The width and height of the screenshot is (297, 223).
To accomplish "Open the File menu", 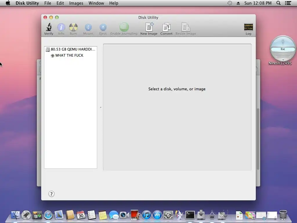I will (48, 3).
